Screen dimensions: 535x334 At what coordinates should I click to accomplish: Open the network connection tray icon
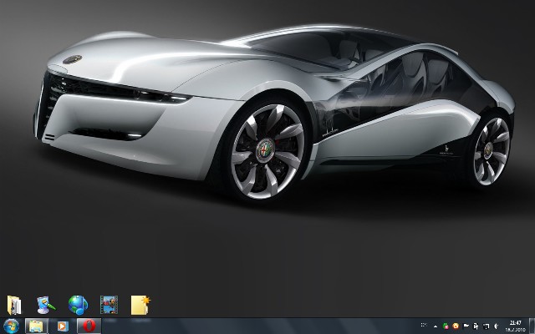coord(485,326)
